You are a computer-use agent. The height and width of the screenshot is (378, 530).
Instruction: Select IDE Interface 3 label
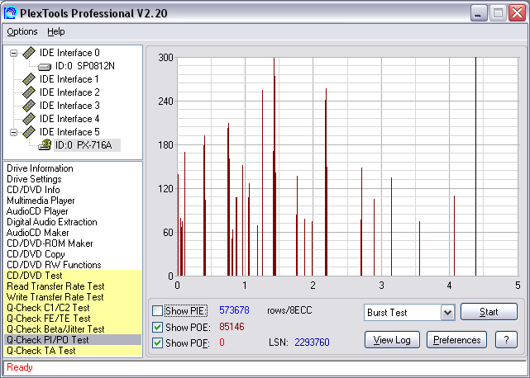[x=69, y=106]
